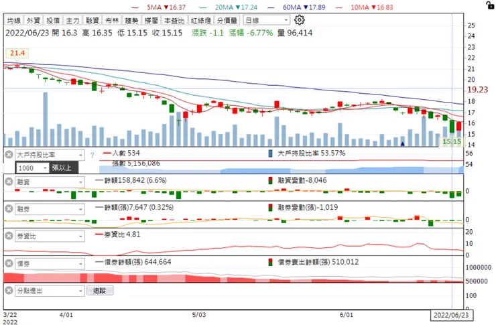Click the 5MA legend entry
The image size is (496, 325).
(159, 7)
